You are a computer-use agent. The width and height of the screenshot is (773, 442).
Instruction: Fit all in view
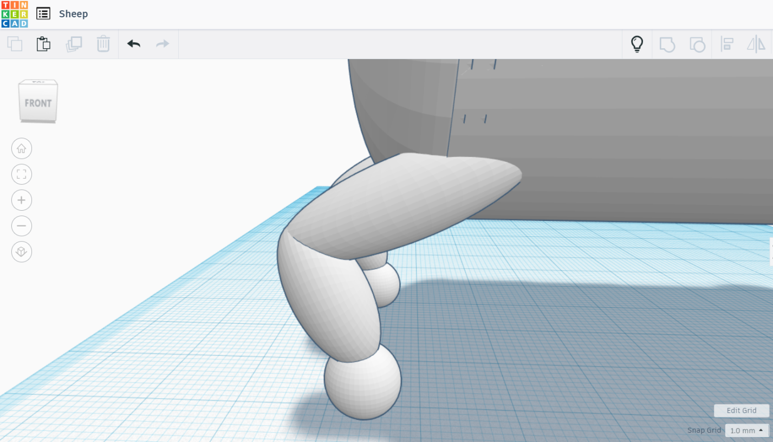pyautogui.click(x=22, y=174)
